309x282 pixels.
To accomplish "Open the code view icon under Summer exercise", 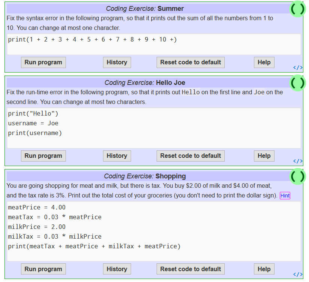I will (298, 67).
